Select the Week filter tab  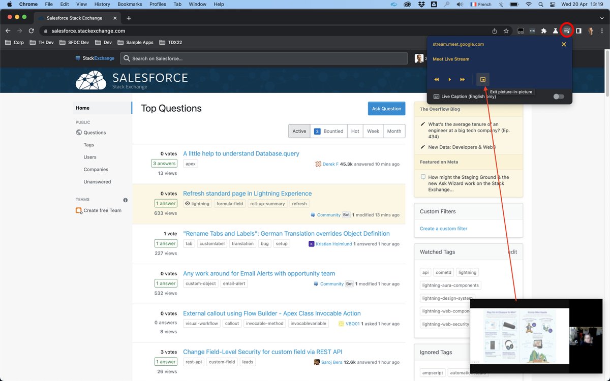[373, 131]
